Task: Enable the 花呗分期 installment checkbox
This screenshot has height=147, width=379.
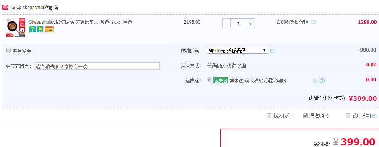Action: (x=348, y=116)
